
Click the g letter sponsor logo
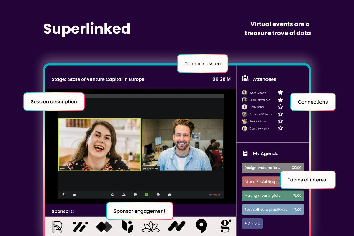[226, 226]
